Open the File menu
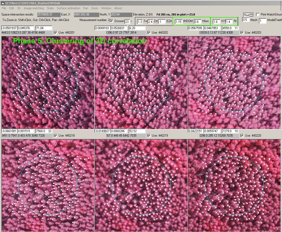Image resolution: width=282 pixels, height=232 pixels. coord(4,8)
